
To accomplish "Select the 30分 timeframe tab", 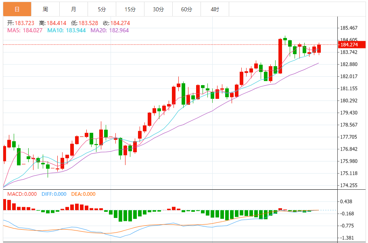I will (x=158, y=9).
